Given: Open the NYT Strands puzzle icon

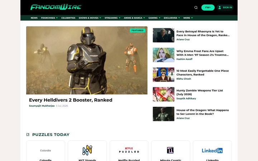Looking at the screenshot, I should 87,150.
